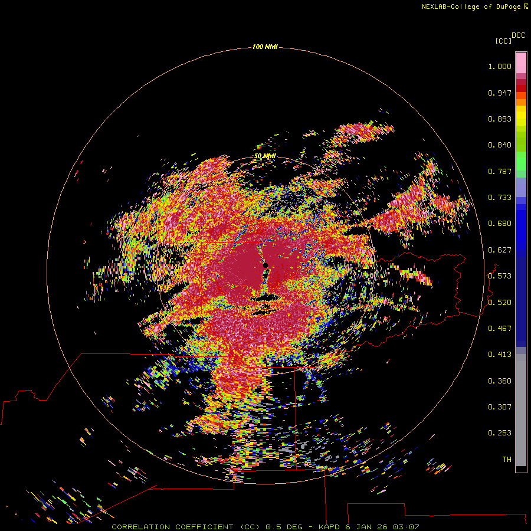Click the light pink top color band
The height and width of the screenshot is (531, 531).
point(521,63)
